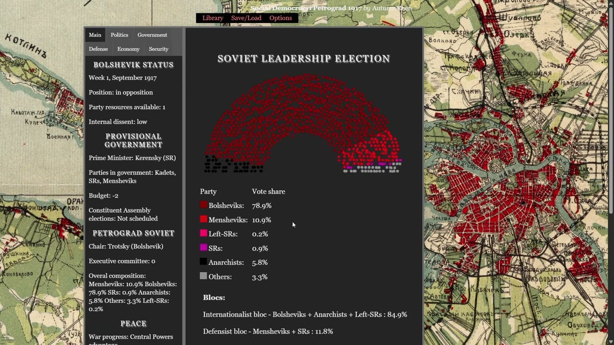
Task: Click the hemicycle seat chart
Action: pos(303,123)
